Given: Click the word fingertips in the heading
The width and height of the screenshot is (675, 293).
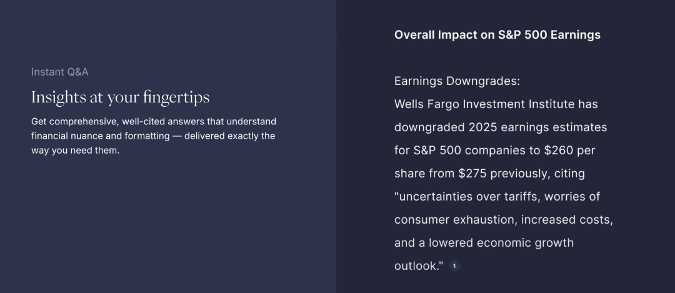Looking at the screenshot, I should point(176,97).
